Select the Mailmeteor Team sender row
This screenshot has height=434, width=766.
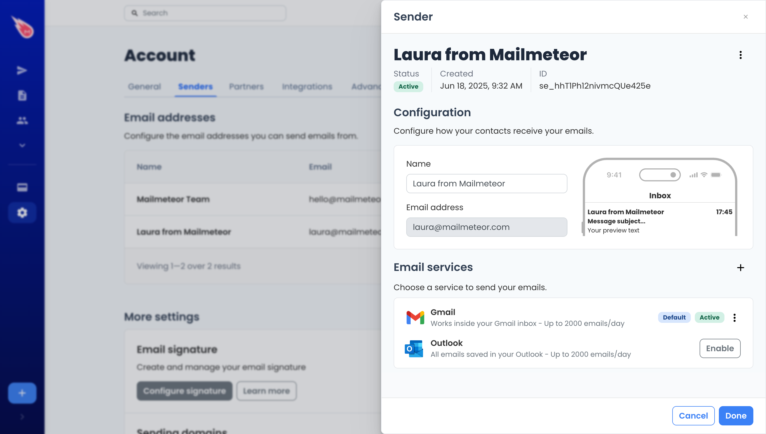click(253, 199)
